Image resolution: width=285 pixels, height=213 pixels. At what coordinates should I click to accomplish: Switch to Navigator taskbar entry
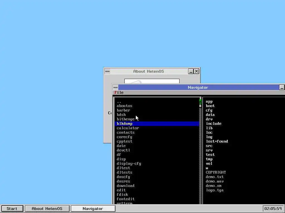[93, 209]
